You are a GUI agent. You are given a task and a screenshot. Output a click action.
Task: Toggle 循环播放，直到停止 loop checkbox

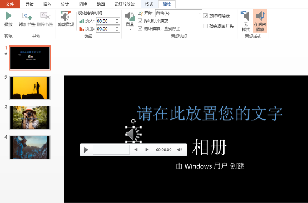(x=140, y=28)
